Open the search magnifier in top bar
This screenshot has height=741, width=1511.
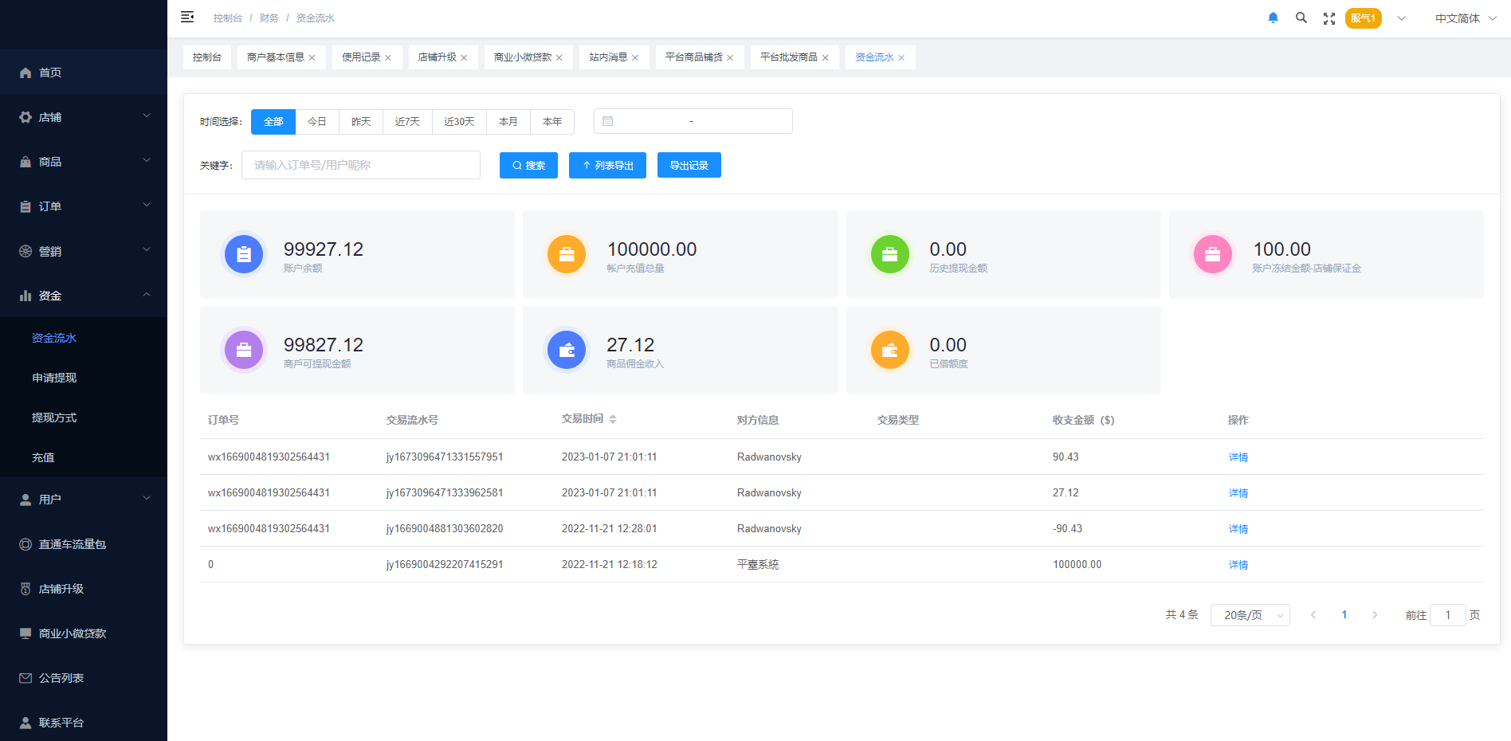pos(1301,18)
